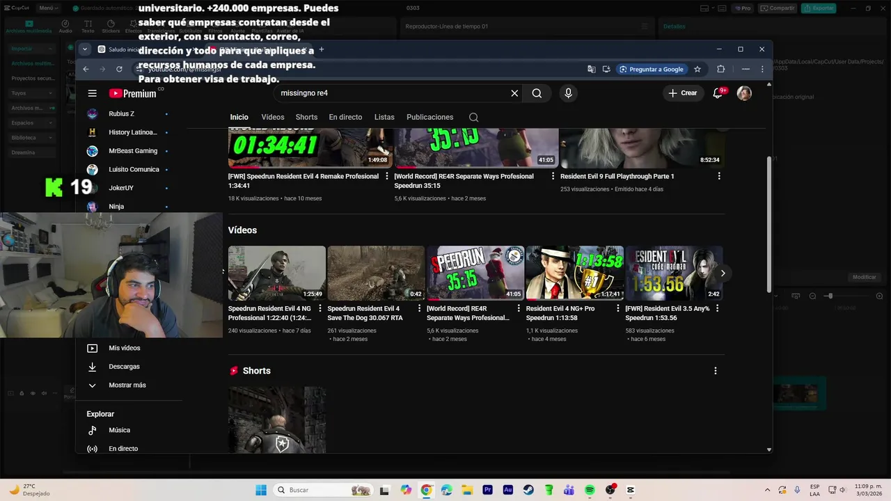
Task: Click the install app icon in address bar
Action: 606,69
